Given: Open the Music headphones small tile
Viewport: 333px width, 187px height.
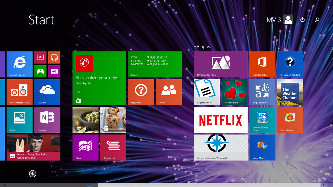Looking at the screenshot, I should click(54, 57).
